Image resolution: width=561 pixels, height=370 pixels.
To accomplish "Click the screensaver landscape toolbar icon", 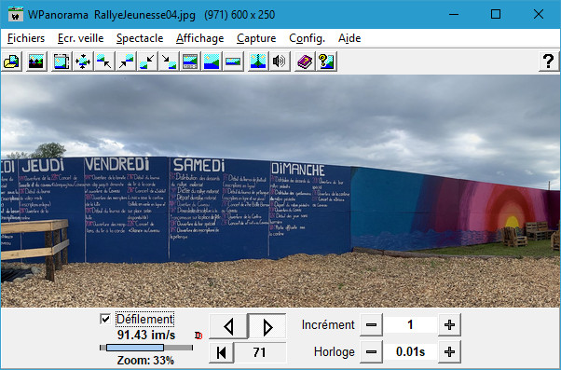I will click(x=35, y=62).
